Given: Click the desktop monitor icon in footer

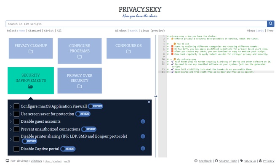Looking at the screenshot, I should click(x=8, y=161).
